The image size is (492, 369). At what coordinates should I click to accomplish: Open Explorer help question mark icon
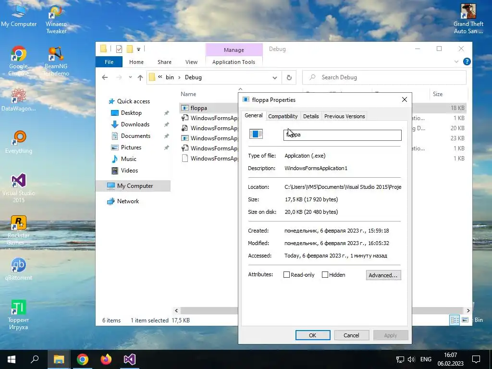467,62
